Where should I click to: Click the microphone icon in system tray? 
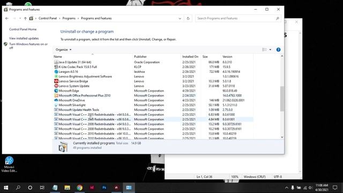(293, 188)
